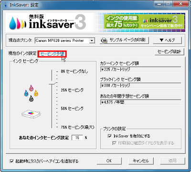
Task: Click the セービング統計 button
Action: point(169,52)
